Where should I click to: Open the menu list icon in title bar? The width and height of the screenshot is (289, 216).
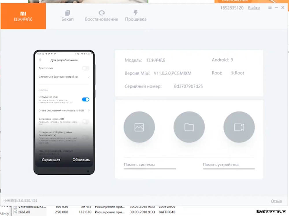point(270,8)
